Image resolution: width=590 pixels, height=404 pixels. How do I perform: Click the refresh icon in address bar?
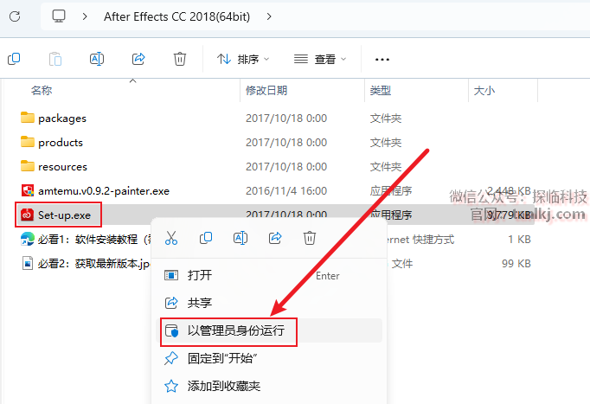click(x=15, y=16)
